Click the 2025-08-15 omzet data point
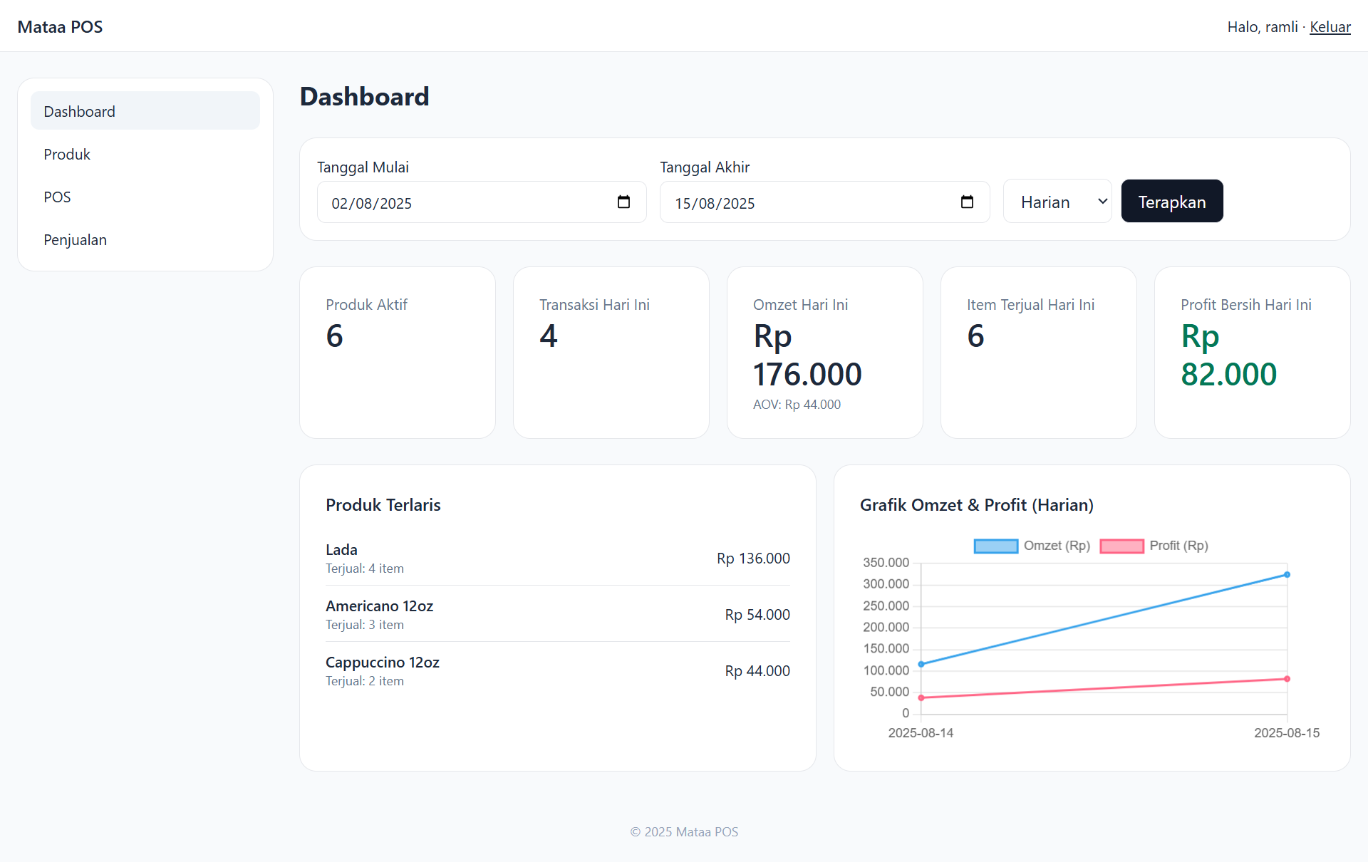This screenshot has height=862, width=1368. click(x=1287, y=574)
